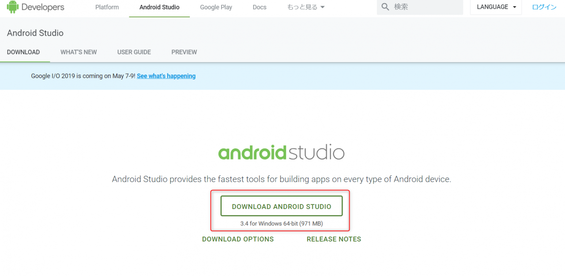Screen dimensions: 565x276
Task: Open the Docs navigation item
Action: [260, 7]
